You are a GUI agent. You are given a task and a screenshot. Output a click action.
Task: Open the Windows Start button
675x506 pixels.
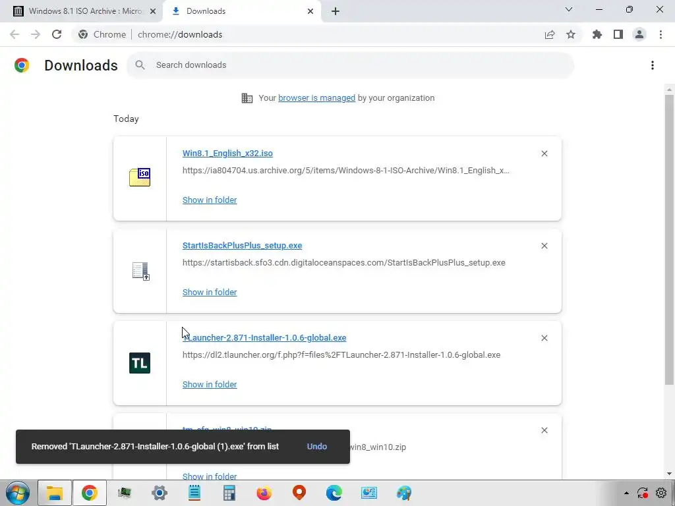18,493
